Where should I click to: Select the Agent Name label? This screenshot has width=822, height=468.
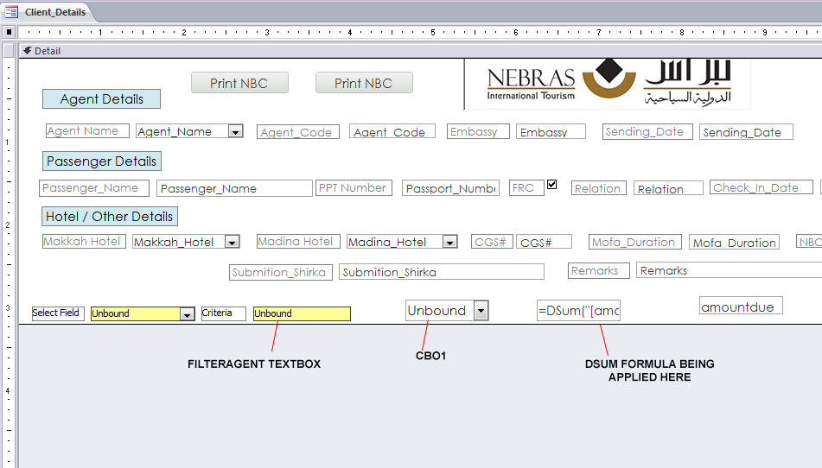[87, 131]
